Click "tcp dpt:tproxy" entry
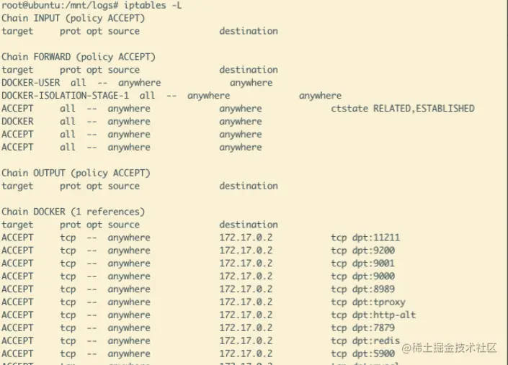 (368, 302)
